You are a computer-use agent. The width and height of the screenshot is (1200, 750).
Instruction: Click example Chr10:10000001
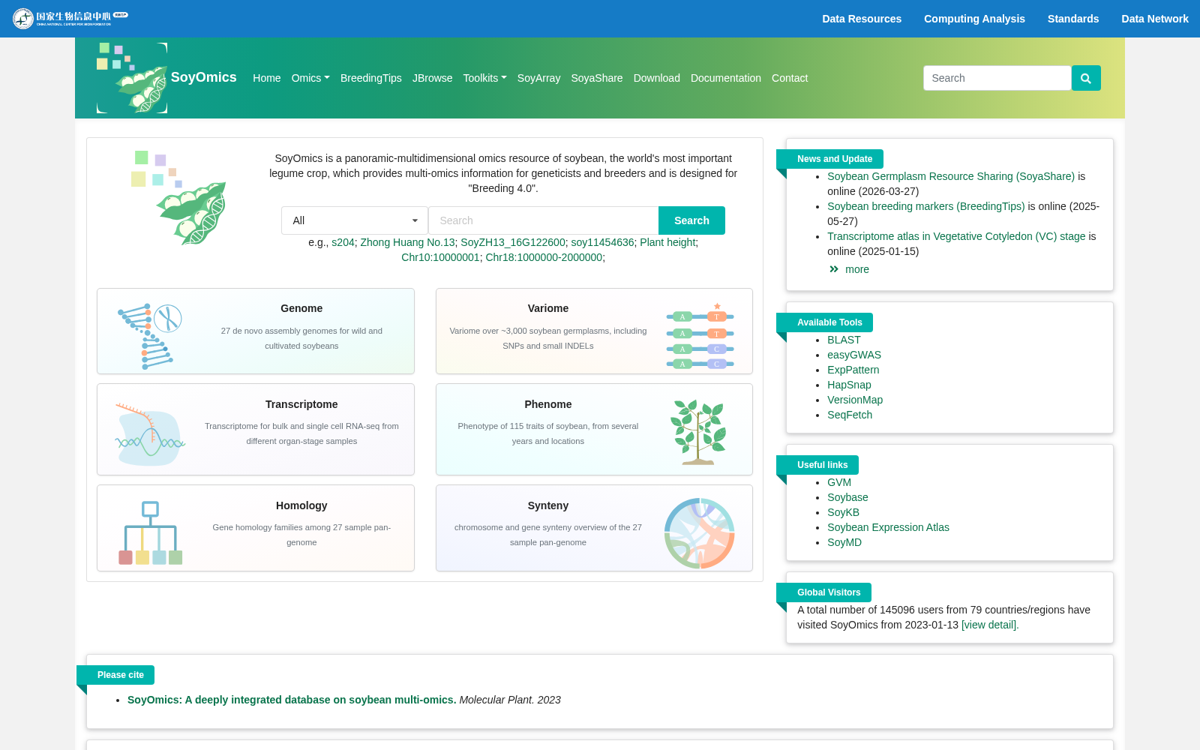440,257
